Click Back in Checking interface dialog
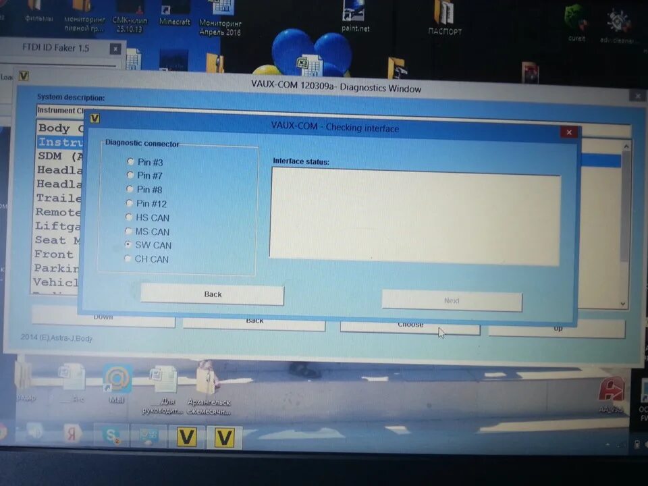 coord(213,294)
